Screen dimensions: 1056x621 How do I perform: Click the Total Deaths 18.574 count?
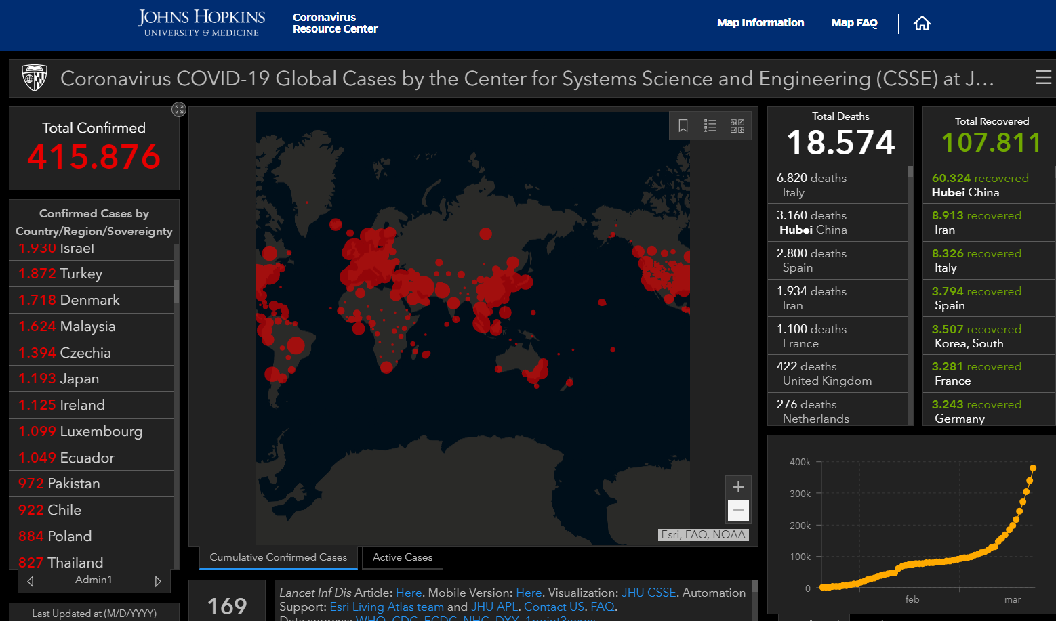[840, 143]
